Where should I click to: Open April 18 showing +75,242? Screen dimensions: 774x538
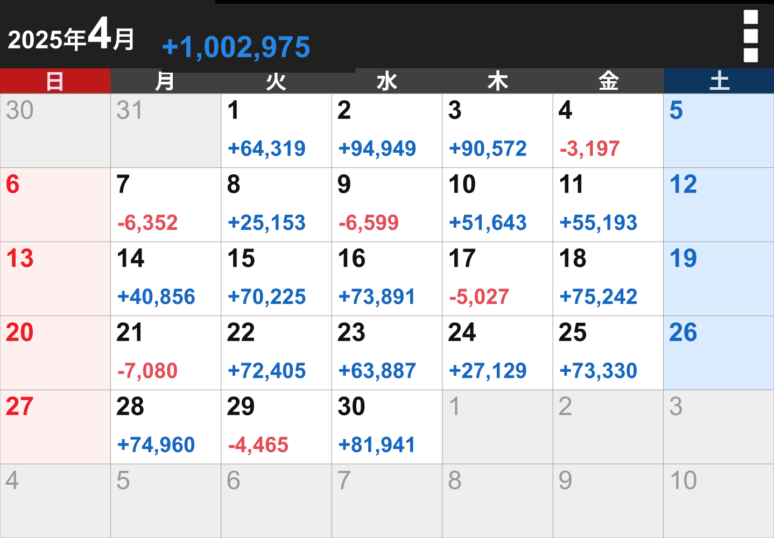[x=608, y=279]
